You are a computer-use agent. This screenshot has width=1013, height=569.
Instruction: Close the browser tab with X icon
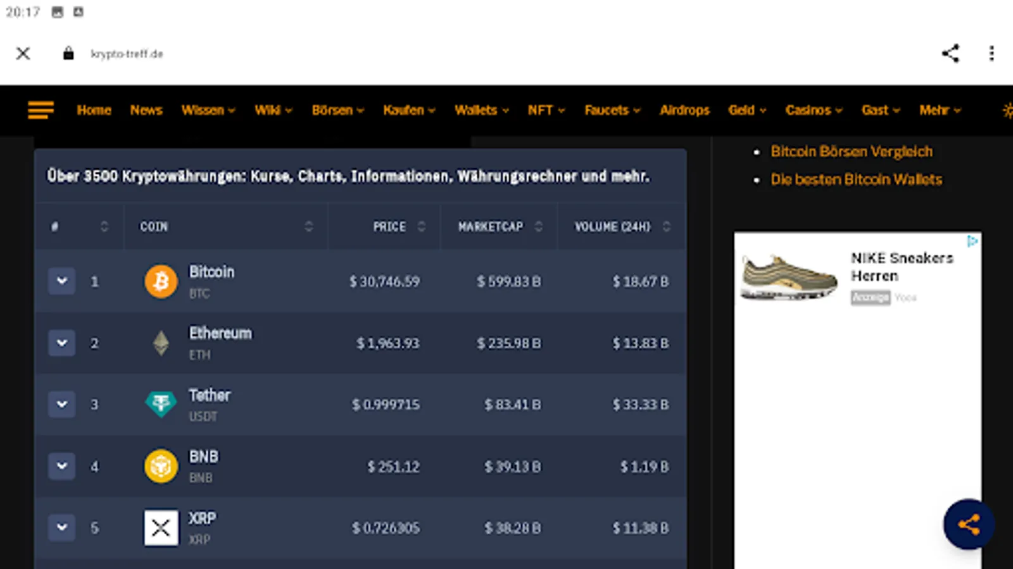[23, 54]
